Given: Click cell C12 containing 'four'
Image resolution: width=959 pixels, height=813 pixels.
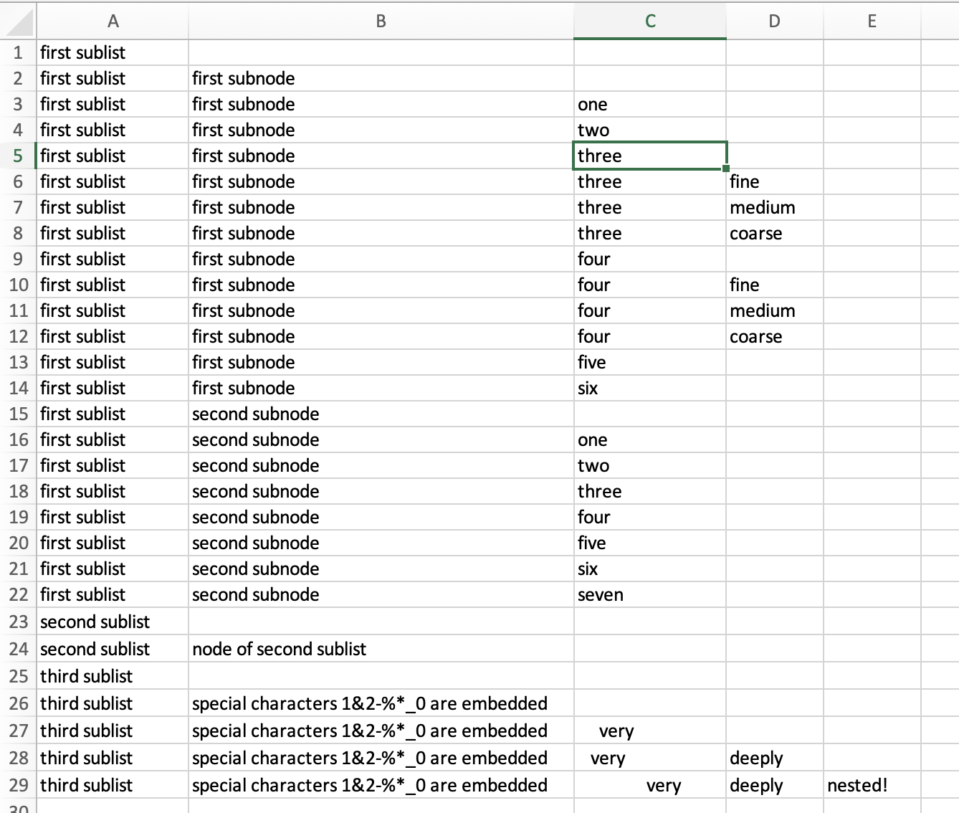Looking at the screenshot, I should point(650,336).
